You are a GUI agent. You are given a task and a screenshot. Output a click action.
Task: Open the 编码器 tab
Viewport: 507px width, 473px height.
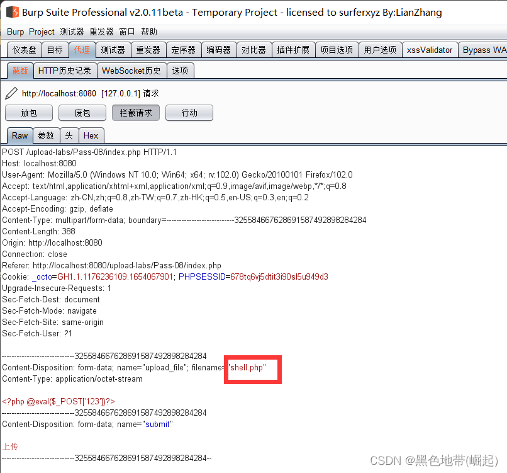click(218, 50)
